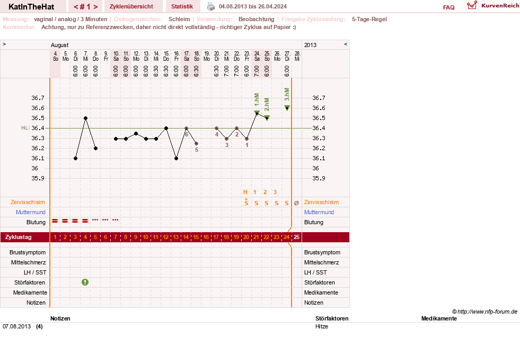Open the Zyklenübersicht tab
Viewport: 520px width, 339px height.
pyautogui.click(x=131, y=6)
